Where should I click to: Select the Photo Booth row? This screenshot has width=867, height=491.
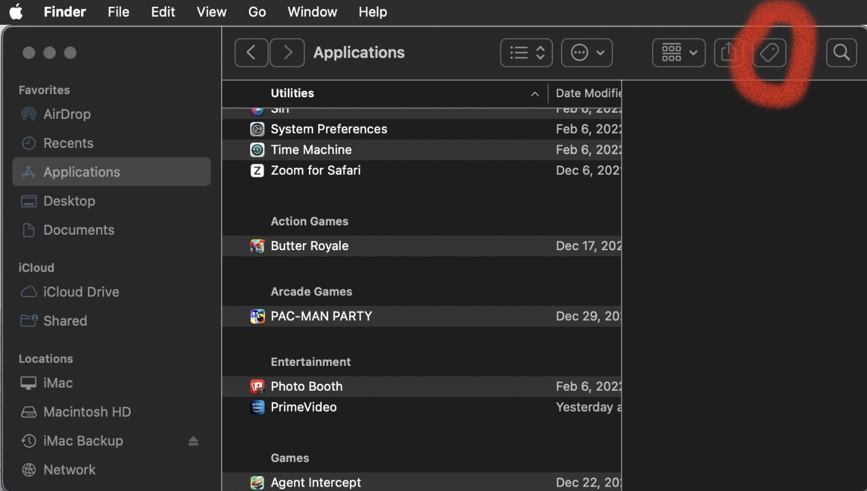click(x=422, y=386)
